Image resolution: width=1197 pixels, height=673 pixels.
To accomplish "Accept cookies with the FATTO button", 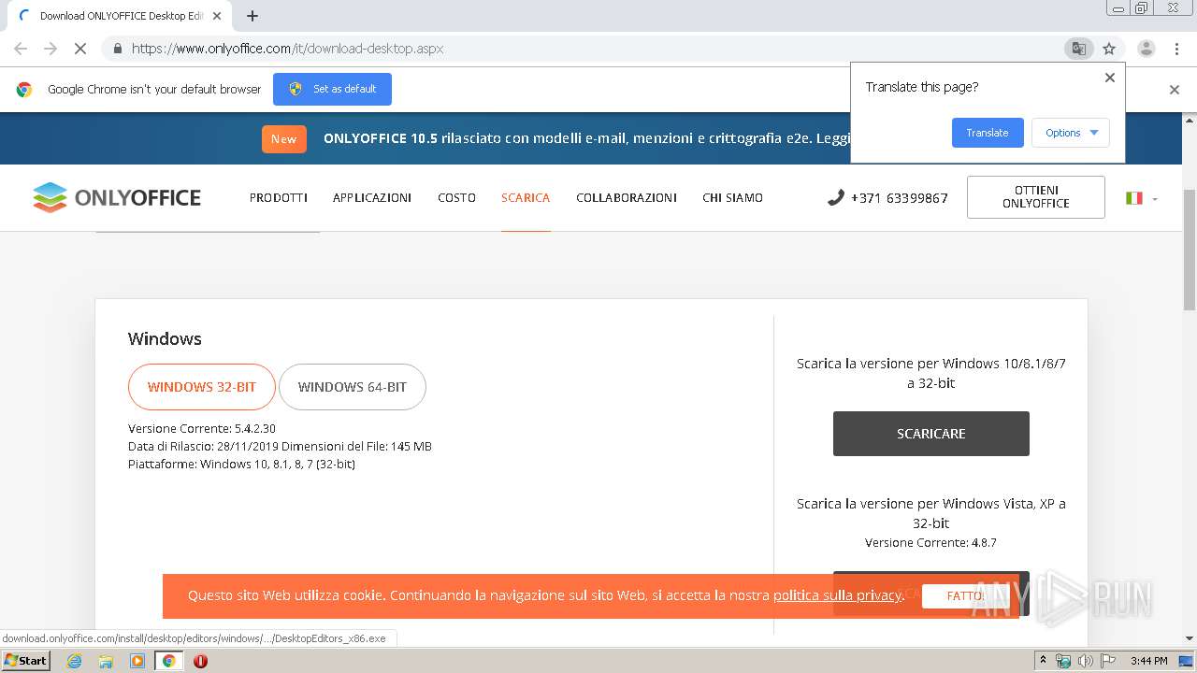I will [965, 595].
